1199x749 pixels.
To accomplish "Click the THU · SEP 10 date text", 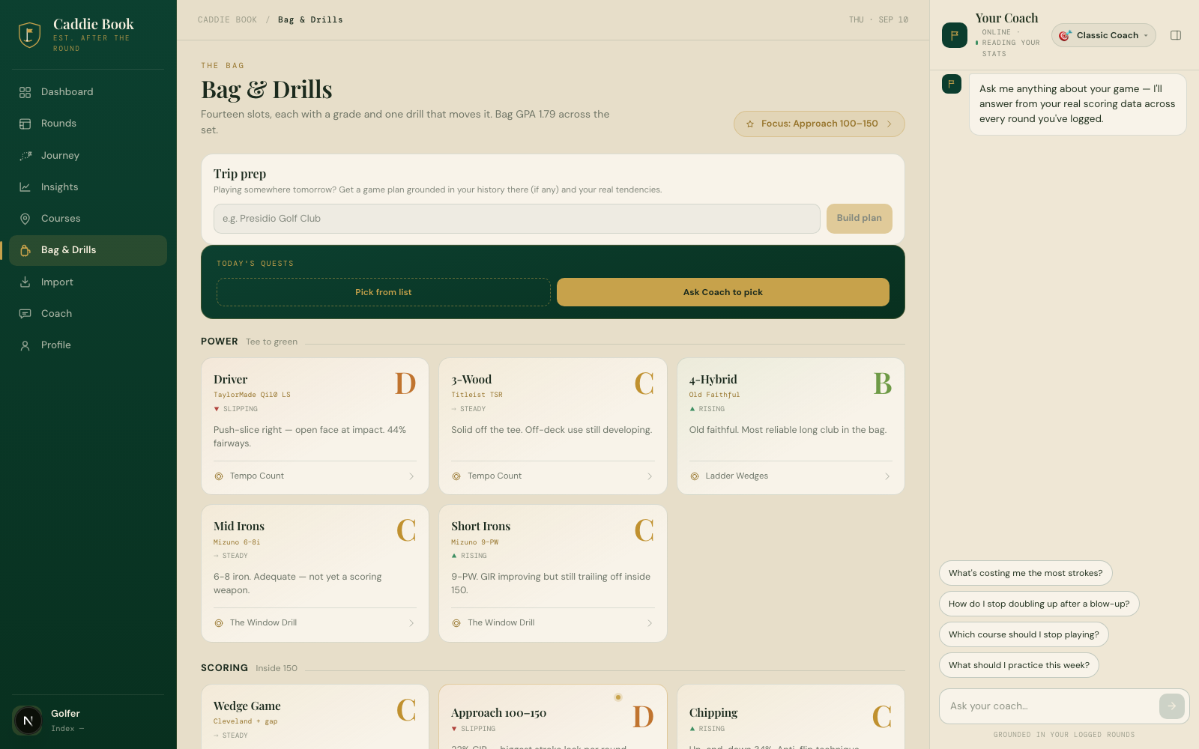I will 878,20.
